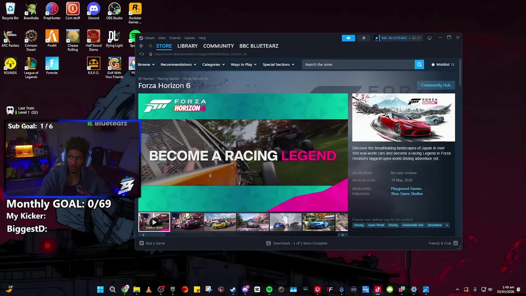Click Steam's forward navigation arrow
Image resolution: width=526 pixels, height=296 pixels.
(x=150, y=46)
